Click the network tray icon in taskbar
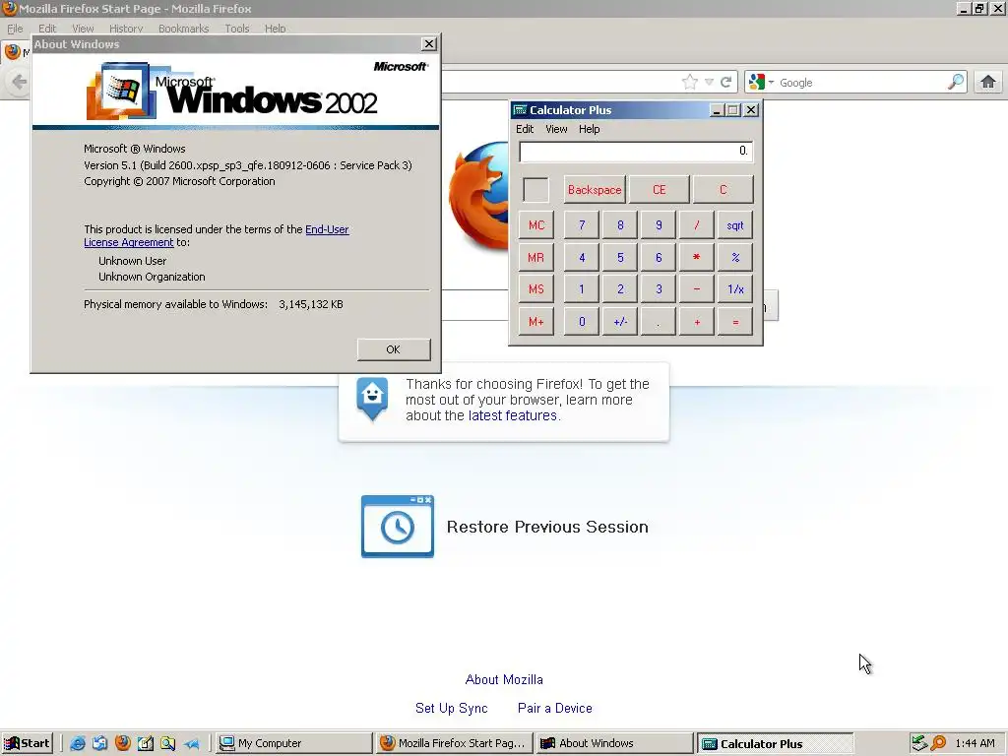This screenshot has width=1008, height=756. click(x=919, y=743)
